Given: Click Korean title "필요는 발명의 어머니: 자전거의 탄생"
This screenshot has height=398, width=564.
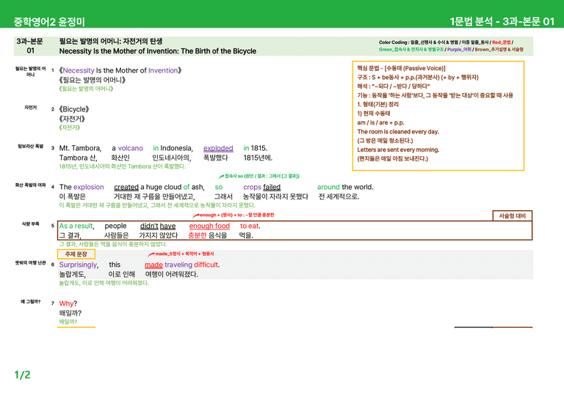Looking at the screenshot, I should pos(111,41).
